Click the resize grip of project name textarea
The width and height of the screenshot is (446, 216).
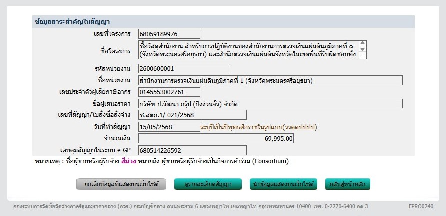364,56
